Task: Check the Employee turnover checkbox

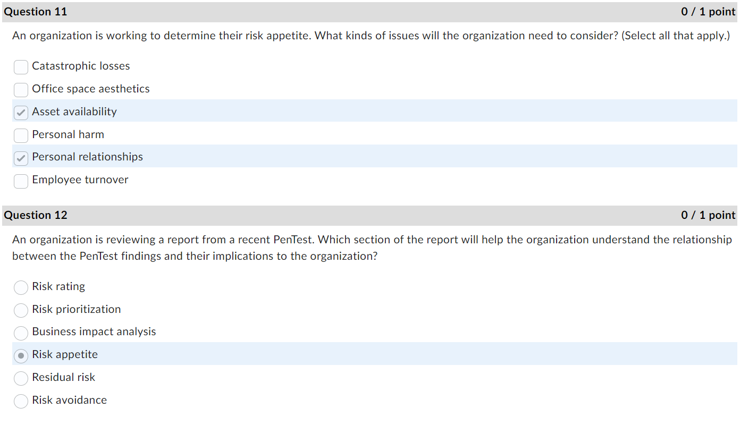Action: 21,181
